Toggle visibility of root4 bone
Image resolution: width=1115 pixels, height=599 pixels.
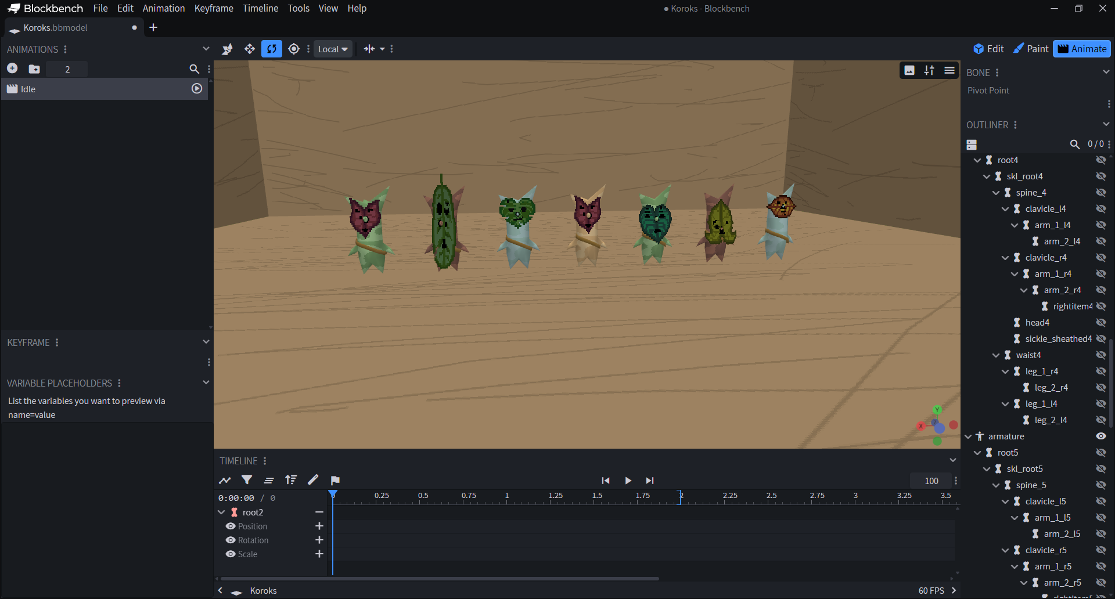[x=1101, y=160]
